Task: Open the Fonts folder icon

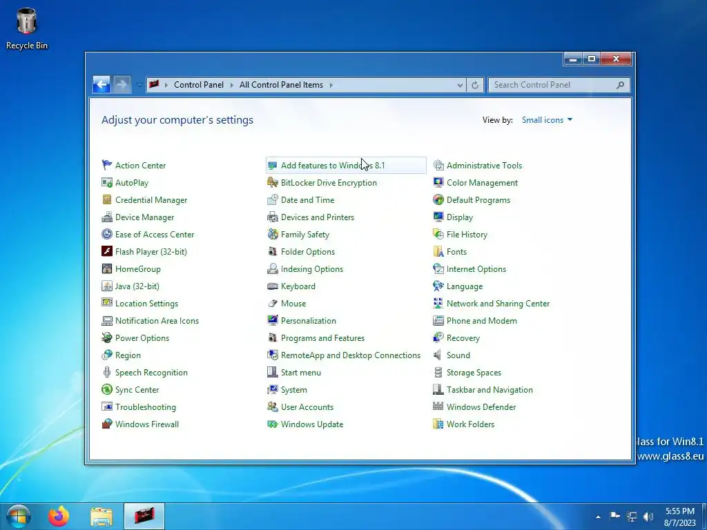Action: pos(438,251)
